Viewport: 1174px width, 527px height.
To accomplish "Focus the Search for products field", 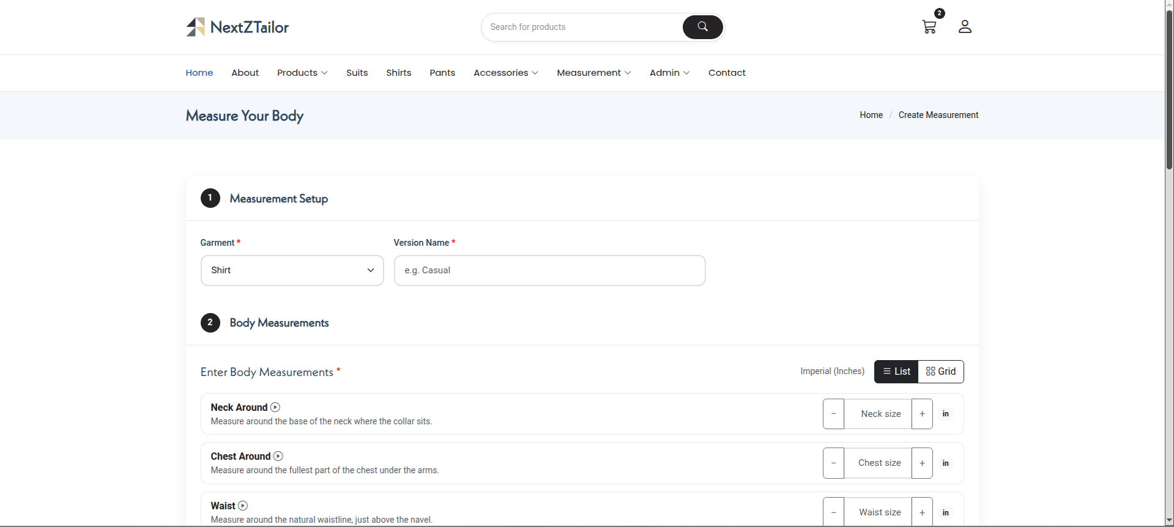I will (582, 27).
